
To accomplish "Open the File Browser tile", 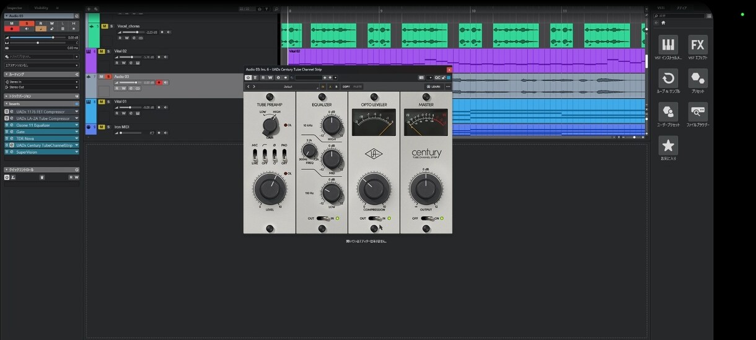I will [698, 112].
